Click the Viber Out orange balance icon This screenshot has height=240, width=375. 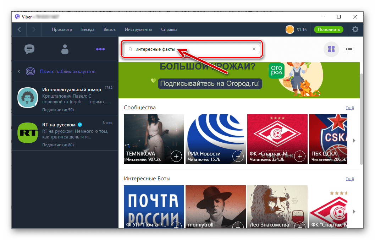(290, 29)
